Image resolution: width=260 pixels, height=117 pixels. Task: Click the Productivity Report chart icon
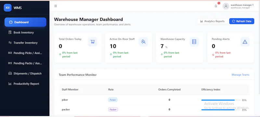coord(10,84)
